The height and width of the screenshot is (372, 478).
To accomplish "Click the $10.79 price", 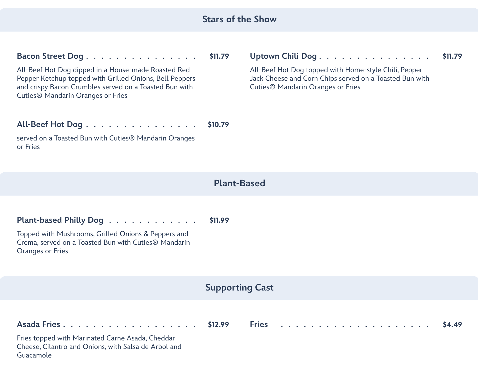I will coord(218,124).
